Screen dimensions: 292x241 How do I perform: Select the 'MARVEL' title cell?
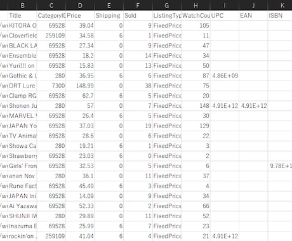22,116
